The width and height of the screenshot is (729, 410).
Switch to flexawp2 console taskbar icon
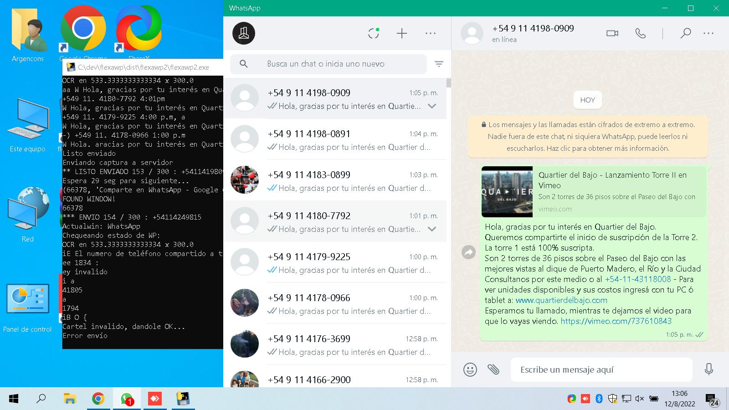click(183, 399)
